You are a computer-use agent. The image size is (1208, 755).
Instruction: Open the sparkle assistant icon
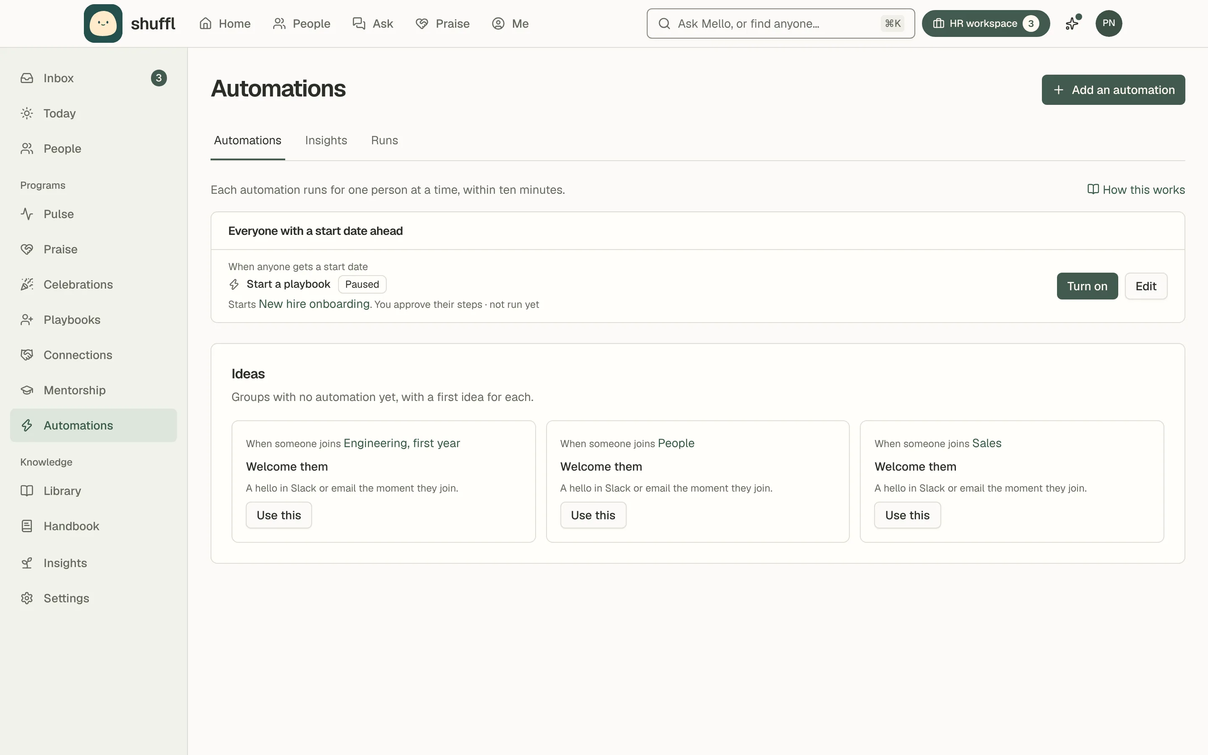(x=1072, y=23)
